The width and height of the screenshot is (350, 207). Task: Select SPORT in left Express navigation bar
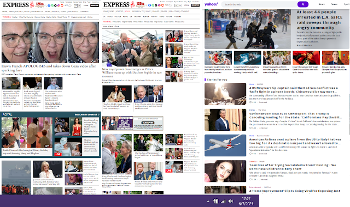point(48,11)
